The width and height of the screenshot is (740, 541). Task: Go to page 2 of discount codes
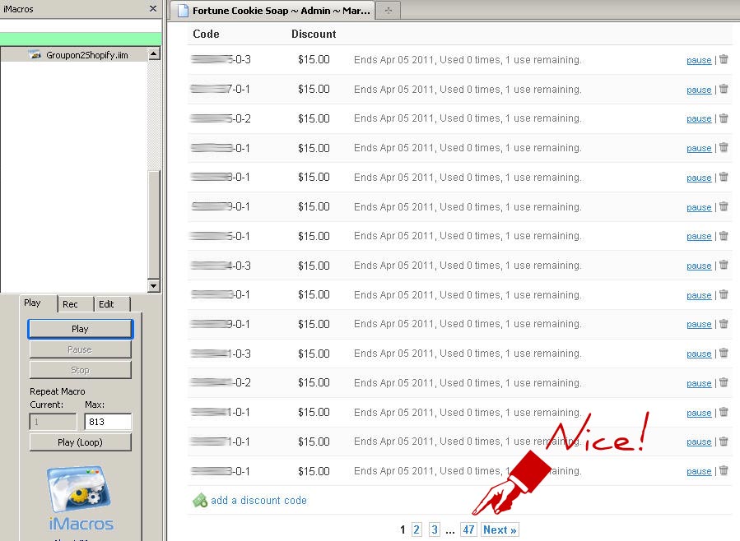point(417,529)
